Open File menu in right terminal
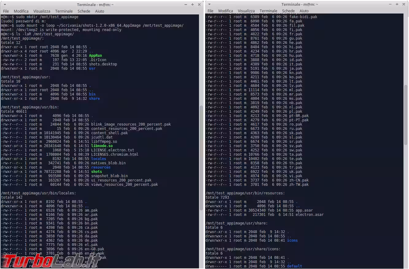 tap(210, 11)
